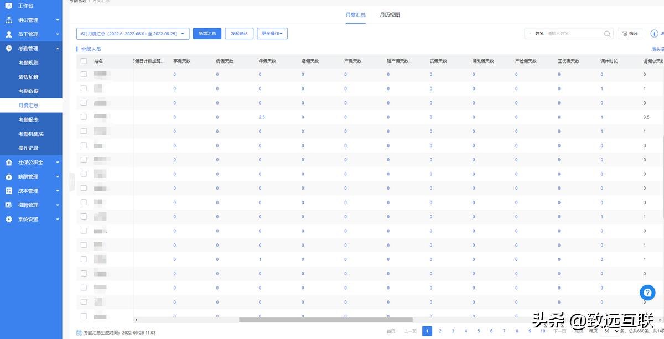Screen dimensions: 664x339
Task: Switch to the 月历视图 tab
Action: click(390, 15)
